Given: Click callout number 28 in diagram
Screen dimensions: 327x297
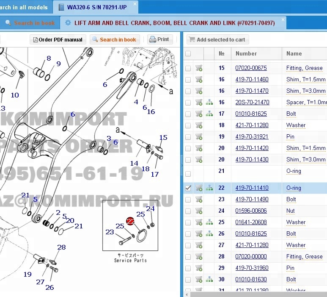Looking at the screenshot, I should click(x=61, y=247).
